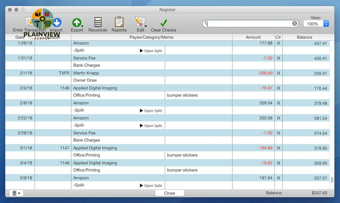Screen dimensions: 340x203
Task: Click the Clear Checks checkmark icon
Action: click(x=164, y=22)
